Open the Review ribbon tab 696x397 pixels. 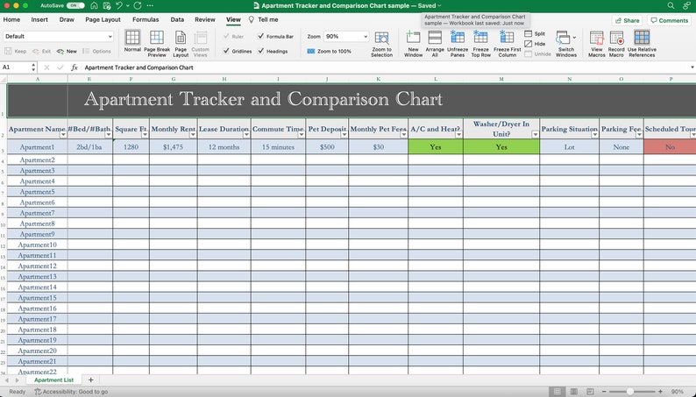tap(205, 19)
